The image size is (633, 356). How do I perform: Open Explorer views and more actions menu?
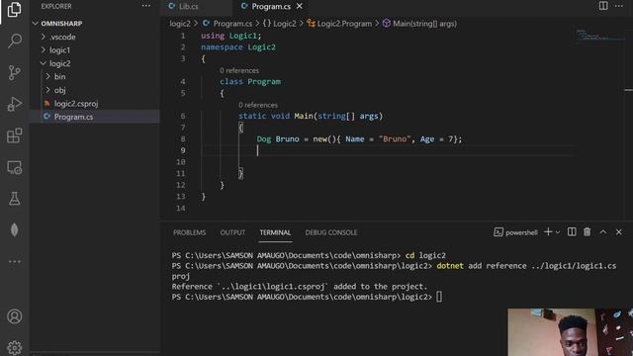point(146,6)
